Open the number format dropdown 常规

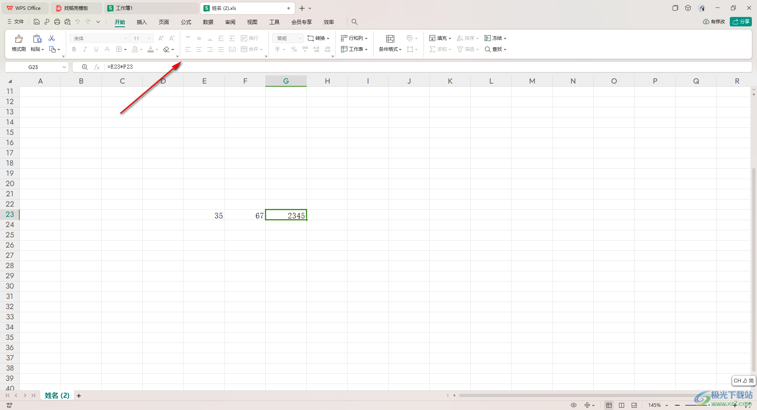[300, 38]
